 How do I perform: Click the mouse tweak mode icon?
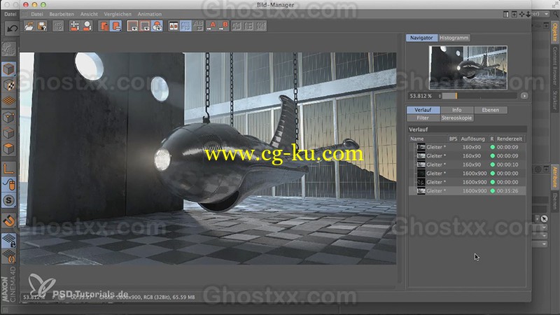tap(9, 184)
